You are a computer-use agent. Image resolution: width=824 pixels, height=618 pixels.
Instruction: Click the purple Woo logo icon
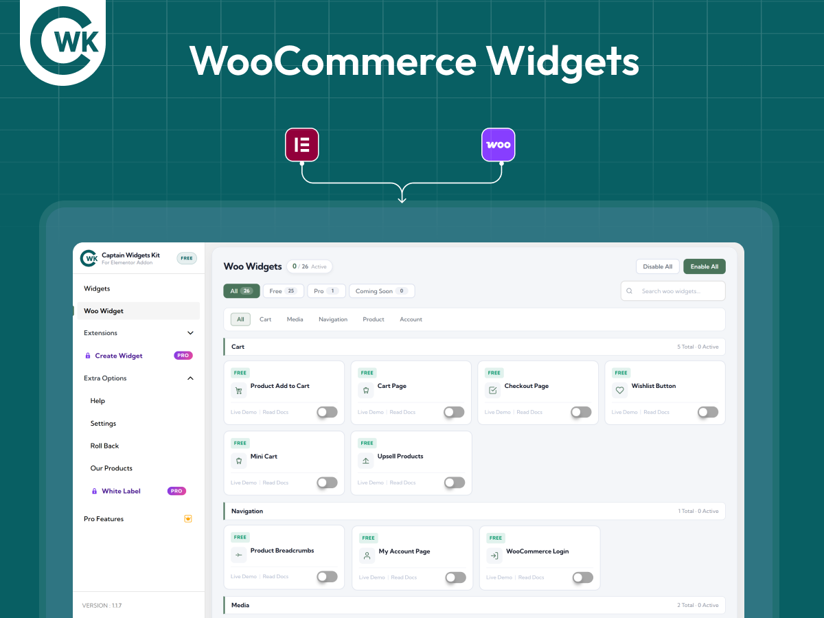[498, 145]
